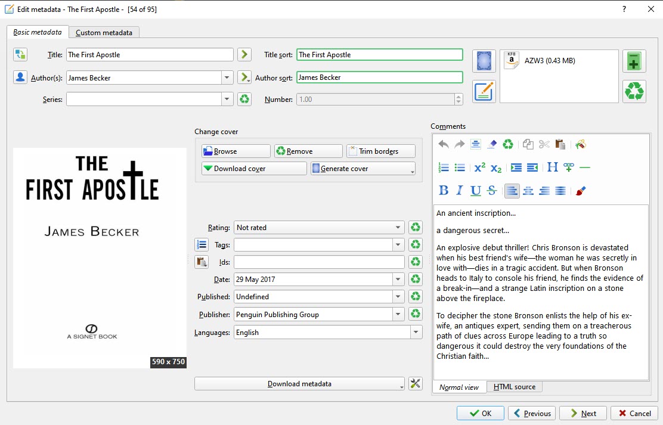Screen dimensions: 663x425
Task: Swap the title and author values
Action: (20, 55)
